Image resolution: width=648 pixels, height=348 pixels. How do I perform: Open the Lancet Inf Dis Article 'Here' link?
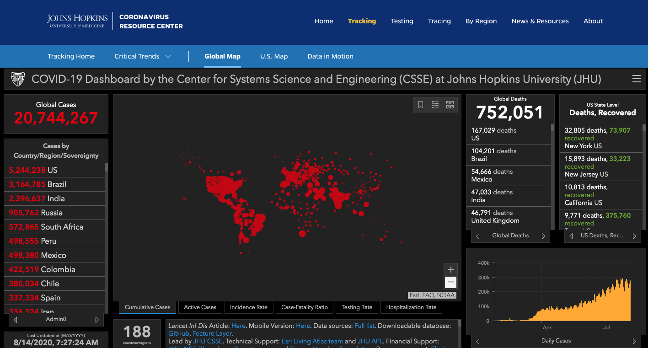[238, 326]
